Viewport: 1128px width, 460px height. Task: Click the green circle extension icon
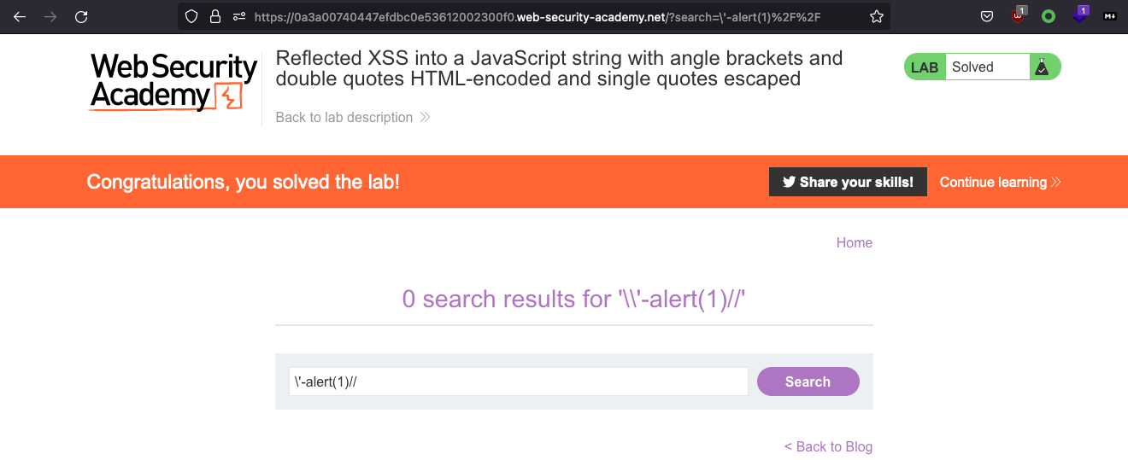pos(1049,16)
